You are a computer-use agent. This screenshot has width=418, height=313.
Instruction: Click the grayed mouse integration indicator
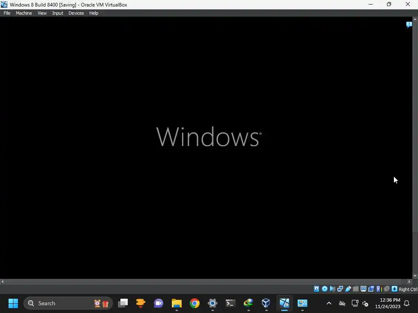point(387,289)
